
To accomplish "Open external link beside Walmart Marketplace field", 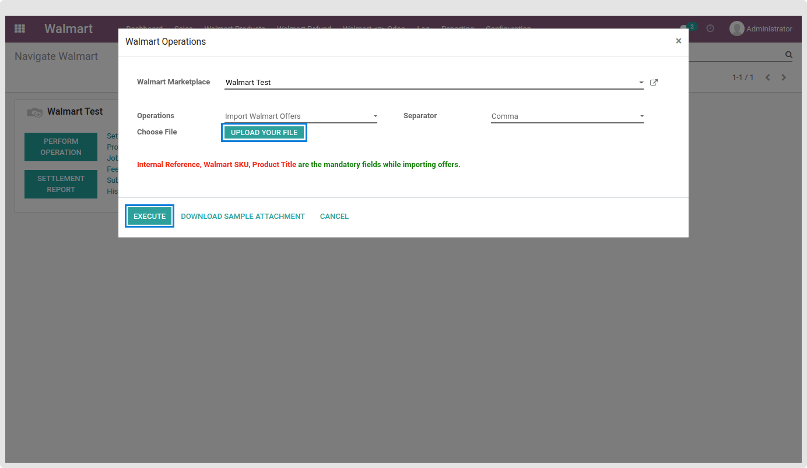I will click(x=654, y=83).
